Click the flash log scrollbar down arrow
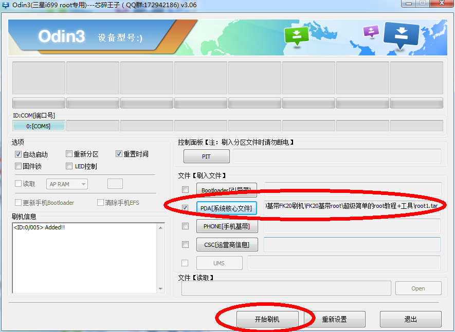455x332 pixels. pyautogui.click(x=160, y=289)
